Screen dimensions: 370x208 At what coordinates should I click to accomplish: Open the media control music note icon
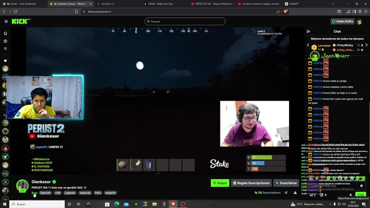point(348,12)
